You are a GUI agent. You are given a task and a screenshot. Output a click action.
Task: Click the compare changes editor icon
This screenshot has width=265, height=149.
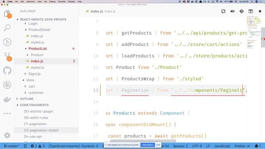coord(223,11)
